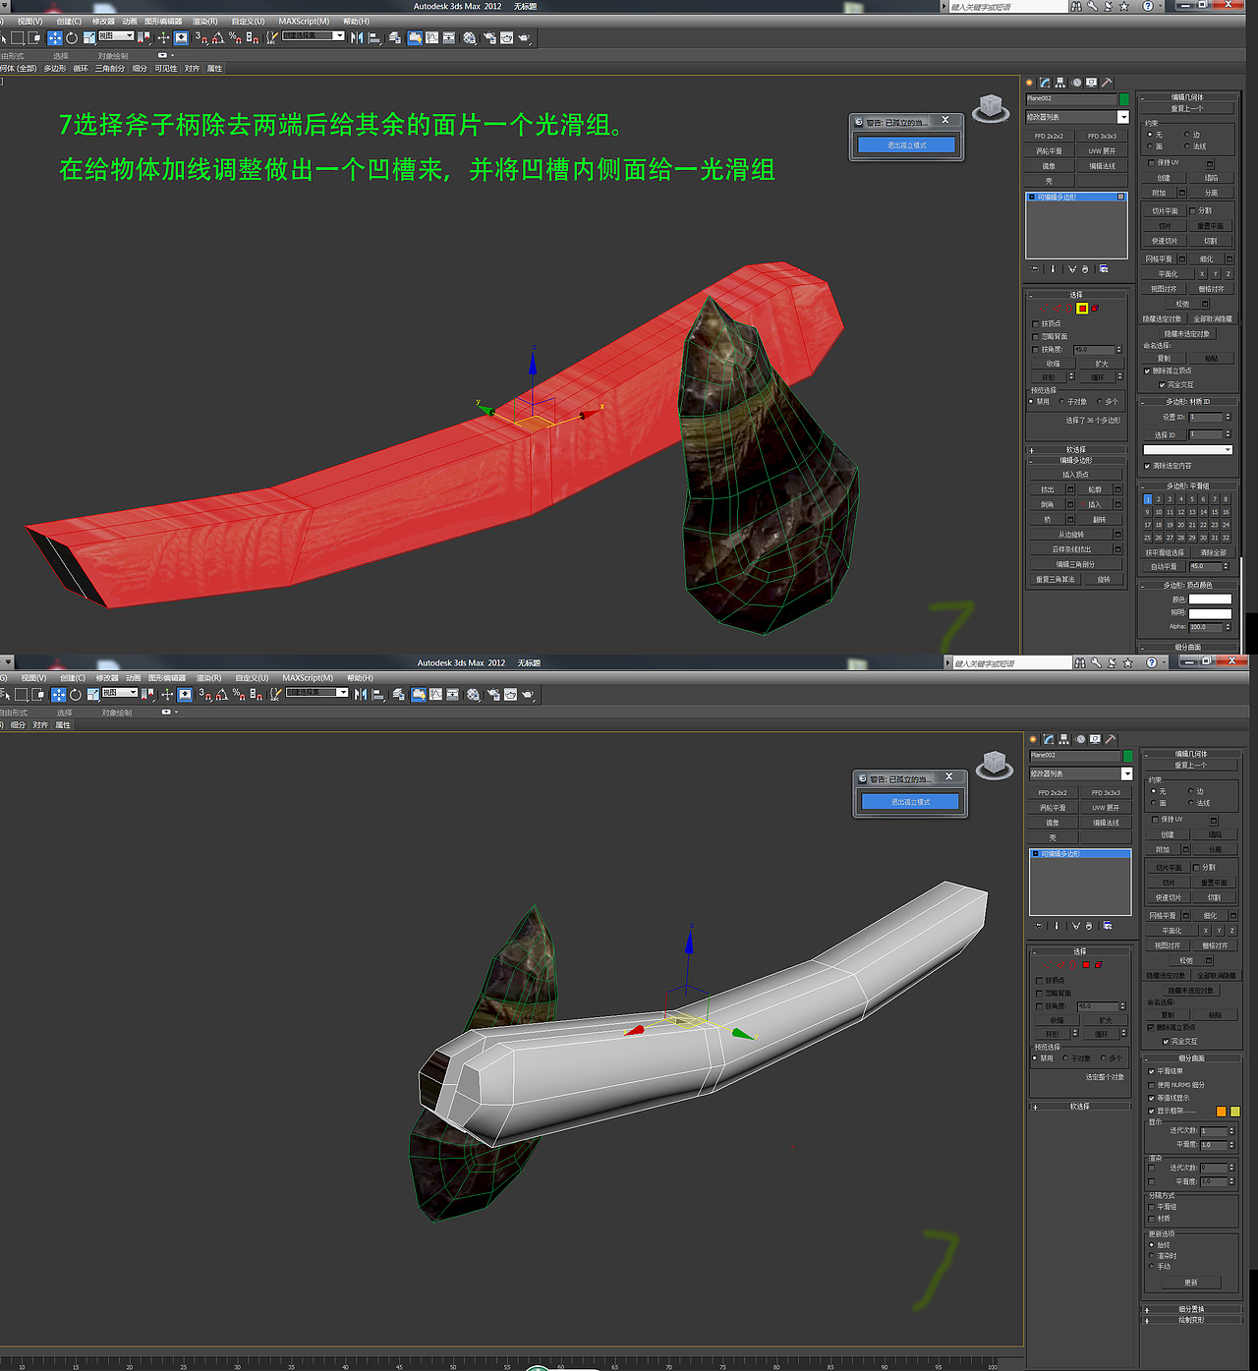Image resolution: width=1258 pixels, height=1371 pixels.
Task: Click the 重复上一个 button in upper window
Action: coord(1187,108)
